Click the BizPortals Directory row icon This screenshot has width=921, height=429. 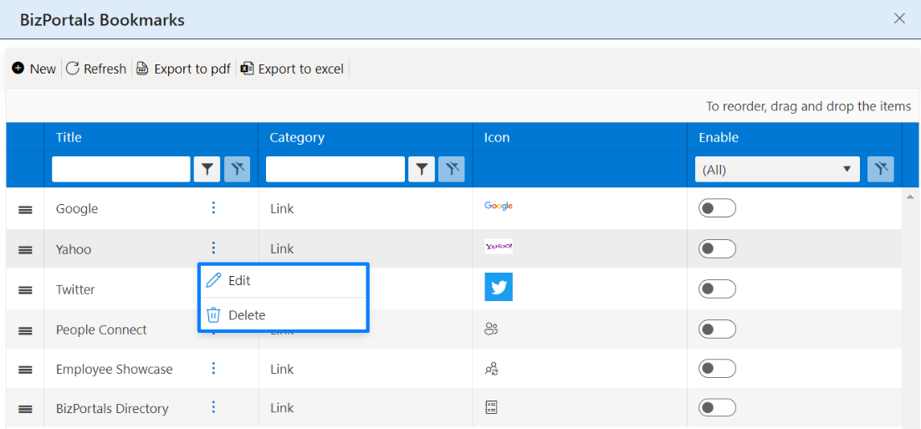(x=491, y=407)
